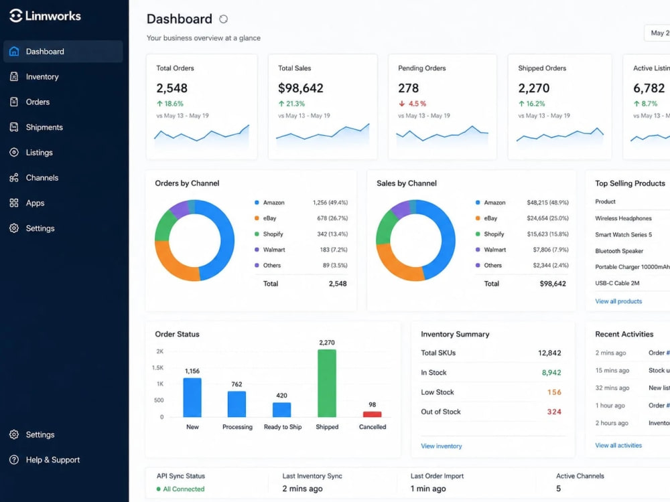
Task: Click the Active Channels count 5
Action: point(558,489)
